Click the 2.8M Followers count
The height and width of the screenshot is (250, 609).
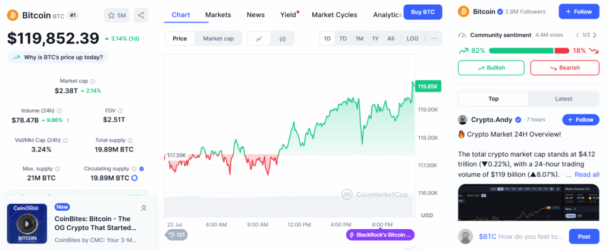tap(525, 12)
